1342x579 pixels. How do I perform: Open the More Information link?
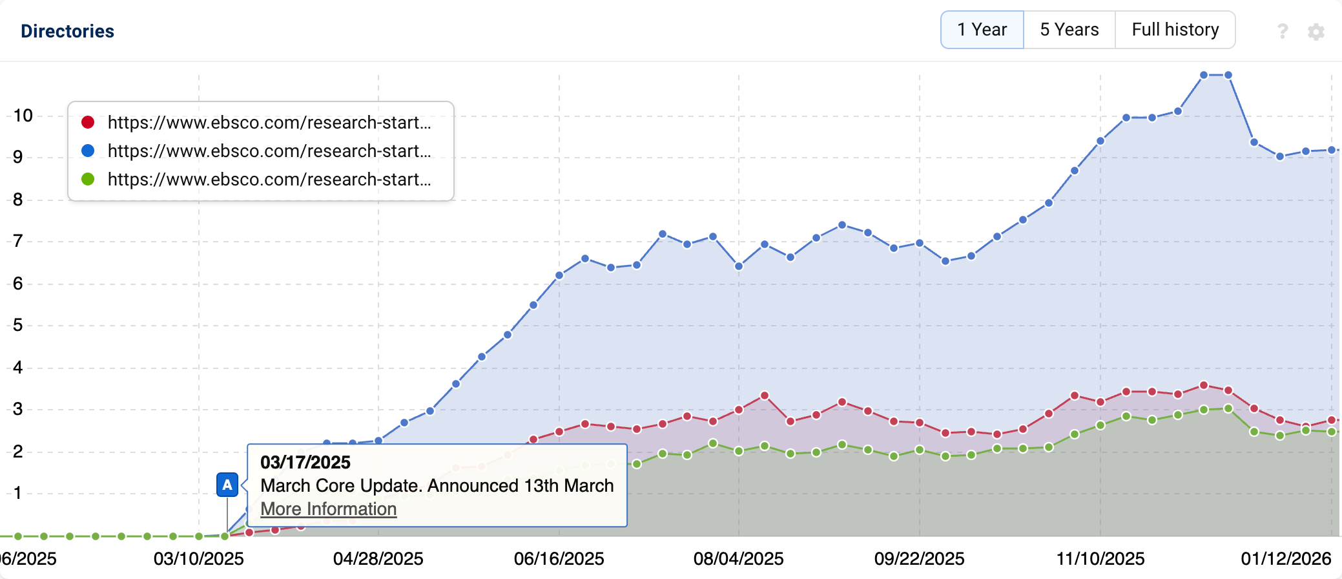pos(328,509)
